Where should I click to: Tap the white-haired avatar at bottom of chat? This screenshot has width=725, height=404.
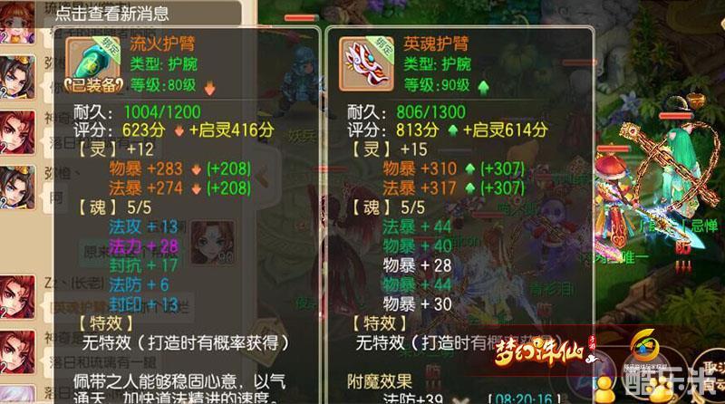(x=17, y=395)
